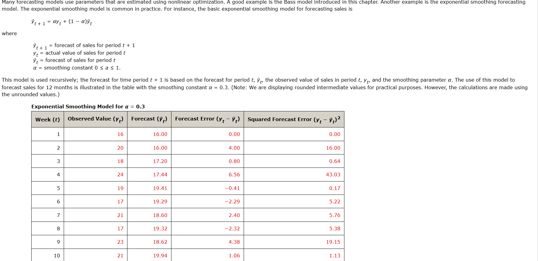Viewport: 538px width, 261px height.
Task: Click forecast error −2.32 in week 8
Action: click(232, 229)
